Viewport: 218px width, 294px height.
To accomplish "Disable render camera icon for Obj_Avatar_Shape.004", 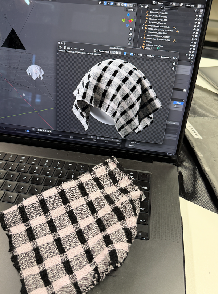I will point(199,22).
